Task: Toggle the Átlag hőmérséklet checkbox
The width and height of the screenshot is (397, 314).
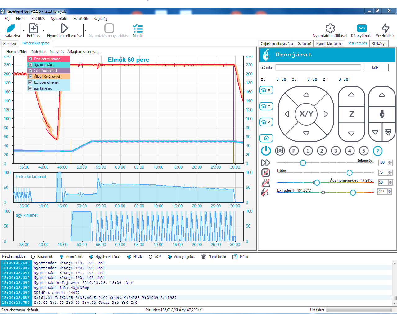Action: tap(30, 77)
